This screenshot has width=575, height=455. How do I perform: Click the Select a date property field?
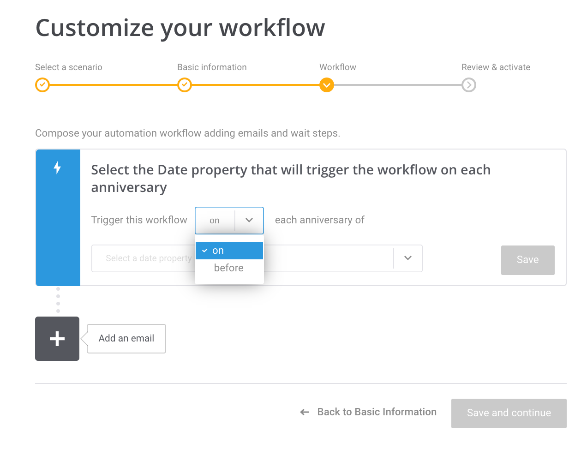[x=257, y=258]
